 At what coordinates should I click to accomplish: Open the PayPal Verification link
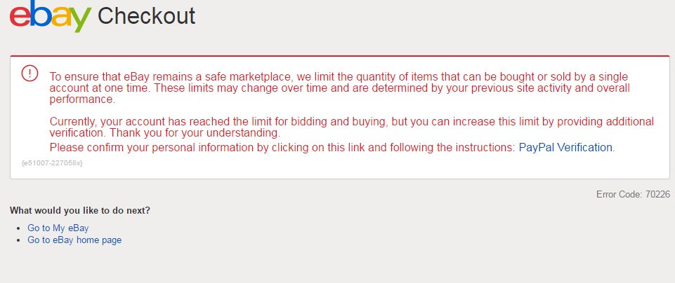[x=565, y=148]
